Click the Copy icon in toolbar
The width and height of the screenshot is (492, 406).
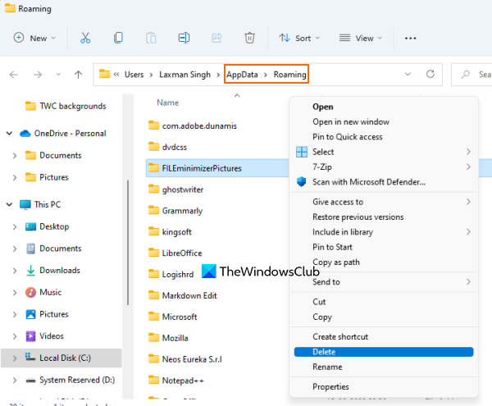(118, 38)
